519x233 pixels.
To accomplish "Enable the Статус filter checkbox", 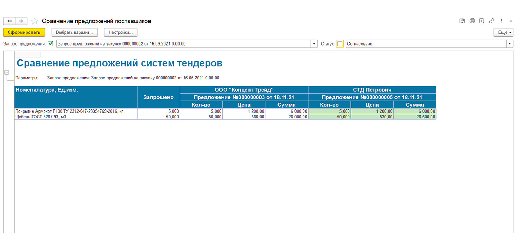I will [340, 44].
